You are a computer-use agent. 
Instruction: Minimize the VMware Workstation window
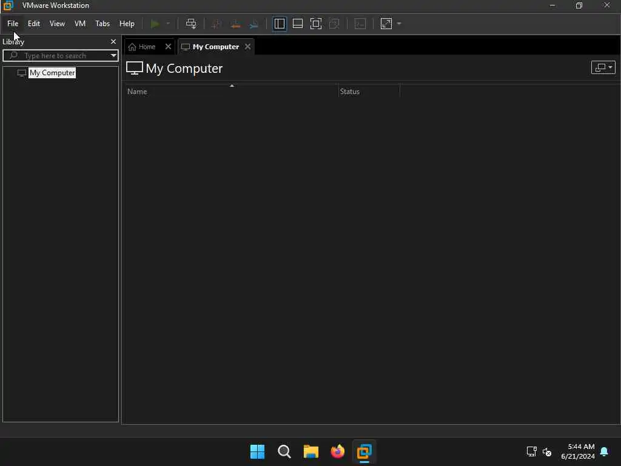pyautogui.click(x=552, y=5)
